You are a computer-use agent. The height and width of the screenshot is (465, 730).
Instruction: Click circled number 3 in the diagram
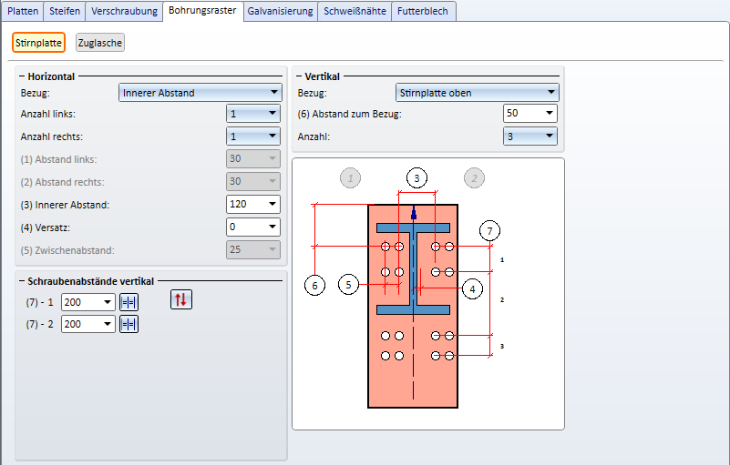tap(416, 178)
